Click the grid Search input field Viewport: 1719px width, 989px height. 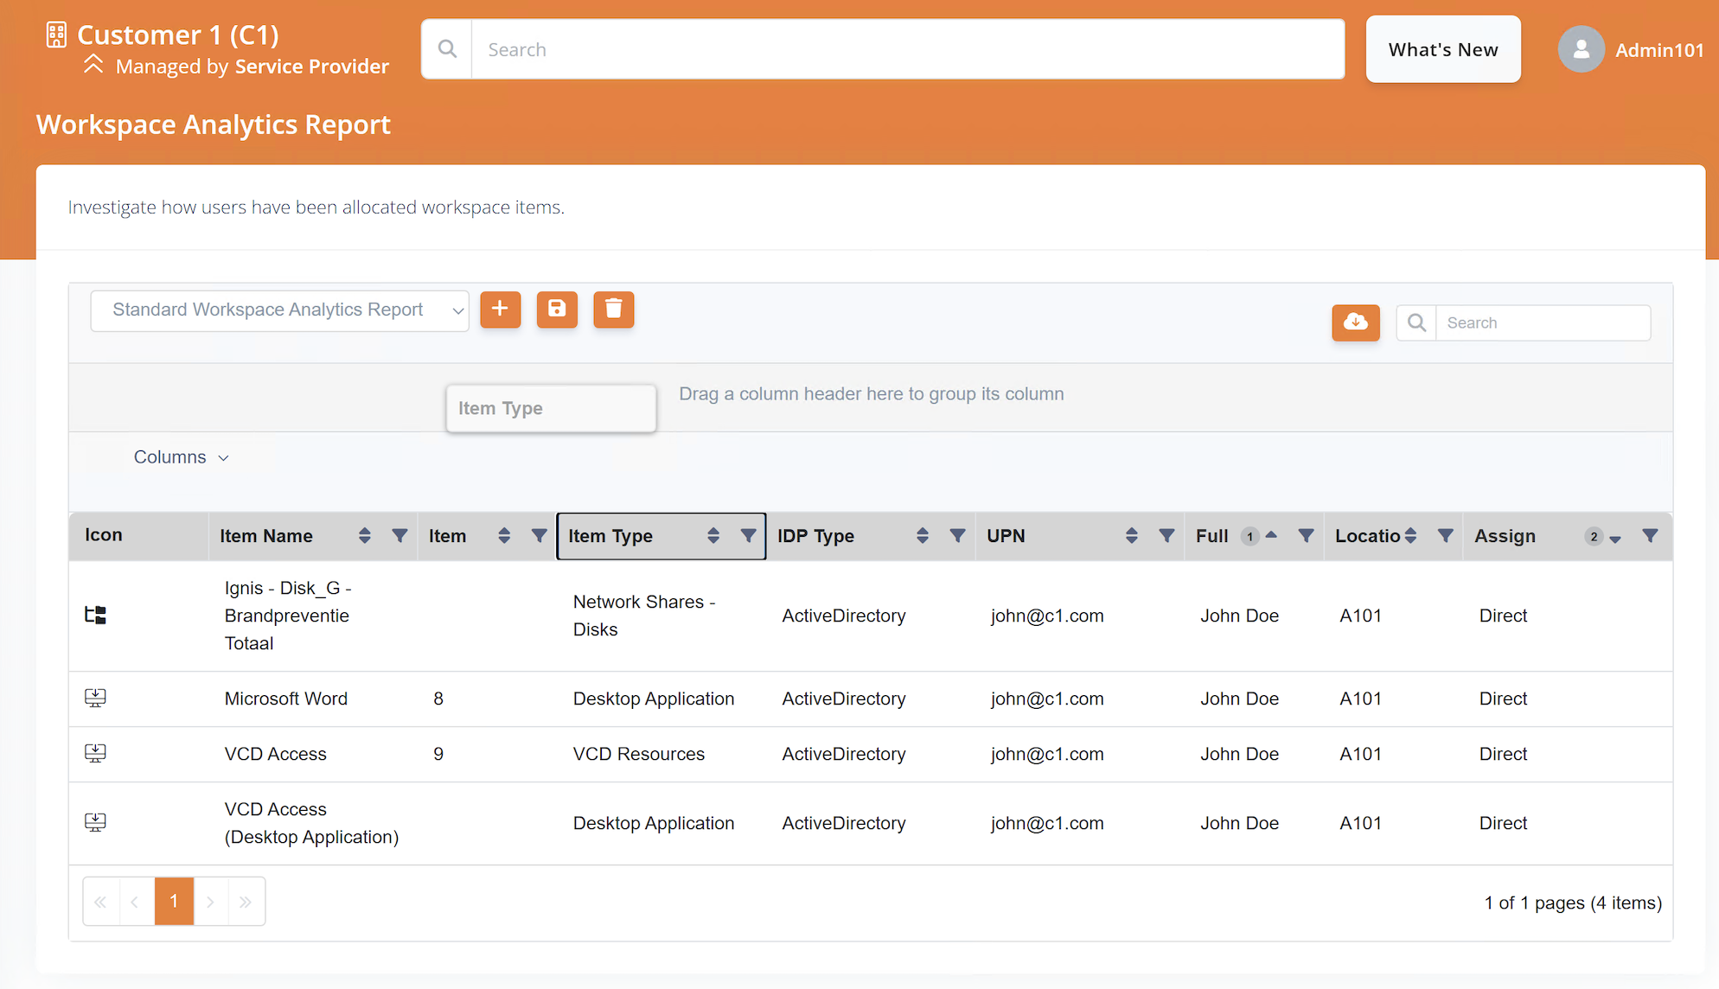(x=1542, y=322)
